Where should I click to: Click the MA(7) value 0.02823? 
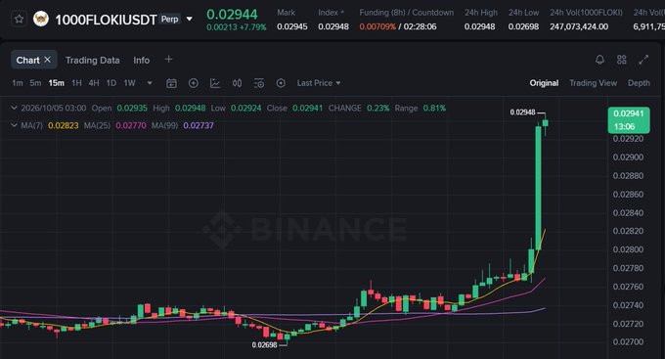click(64, 125)
